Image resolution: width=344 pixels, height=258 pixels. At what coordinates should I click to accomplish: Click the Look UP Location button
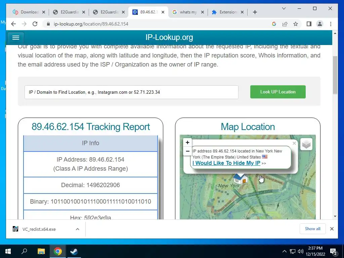click(x=278, y=92)
